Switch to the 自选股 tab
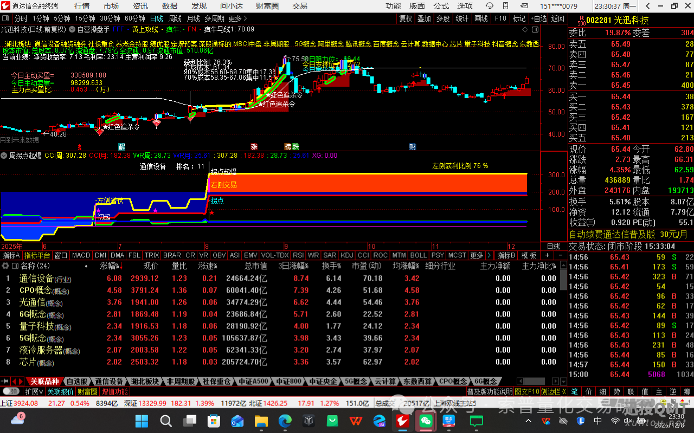The height and width of the screenshot is (433, 694). (x=78, y=382)
